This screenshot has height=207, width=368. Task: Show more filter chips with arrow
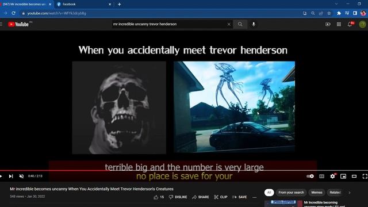349,193
